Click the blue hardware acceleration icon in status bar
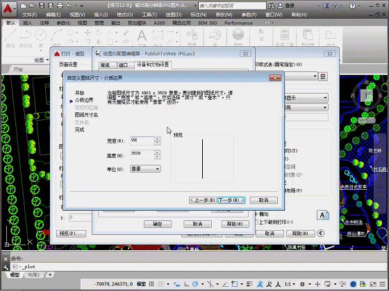 [354, 284]
